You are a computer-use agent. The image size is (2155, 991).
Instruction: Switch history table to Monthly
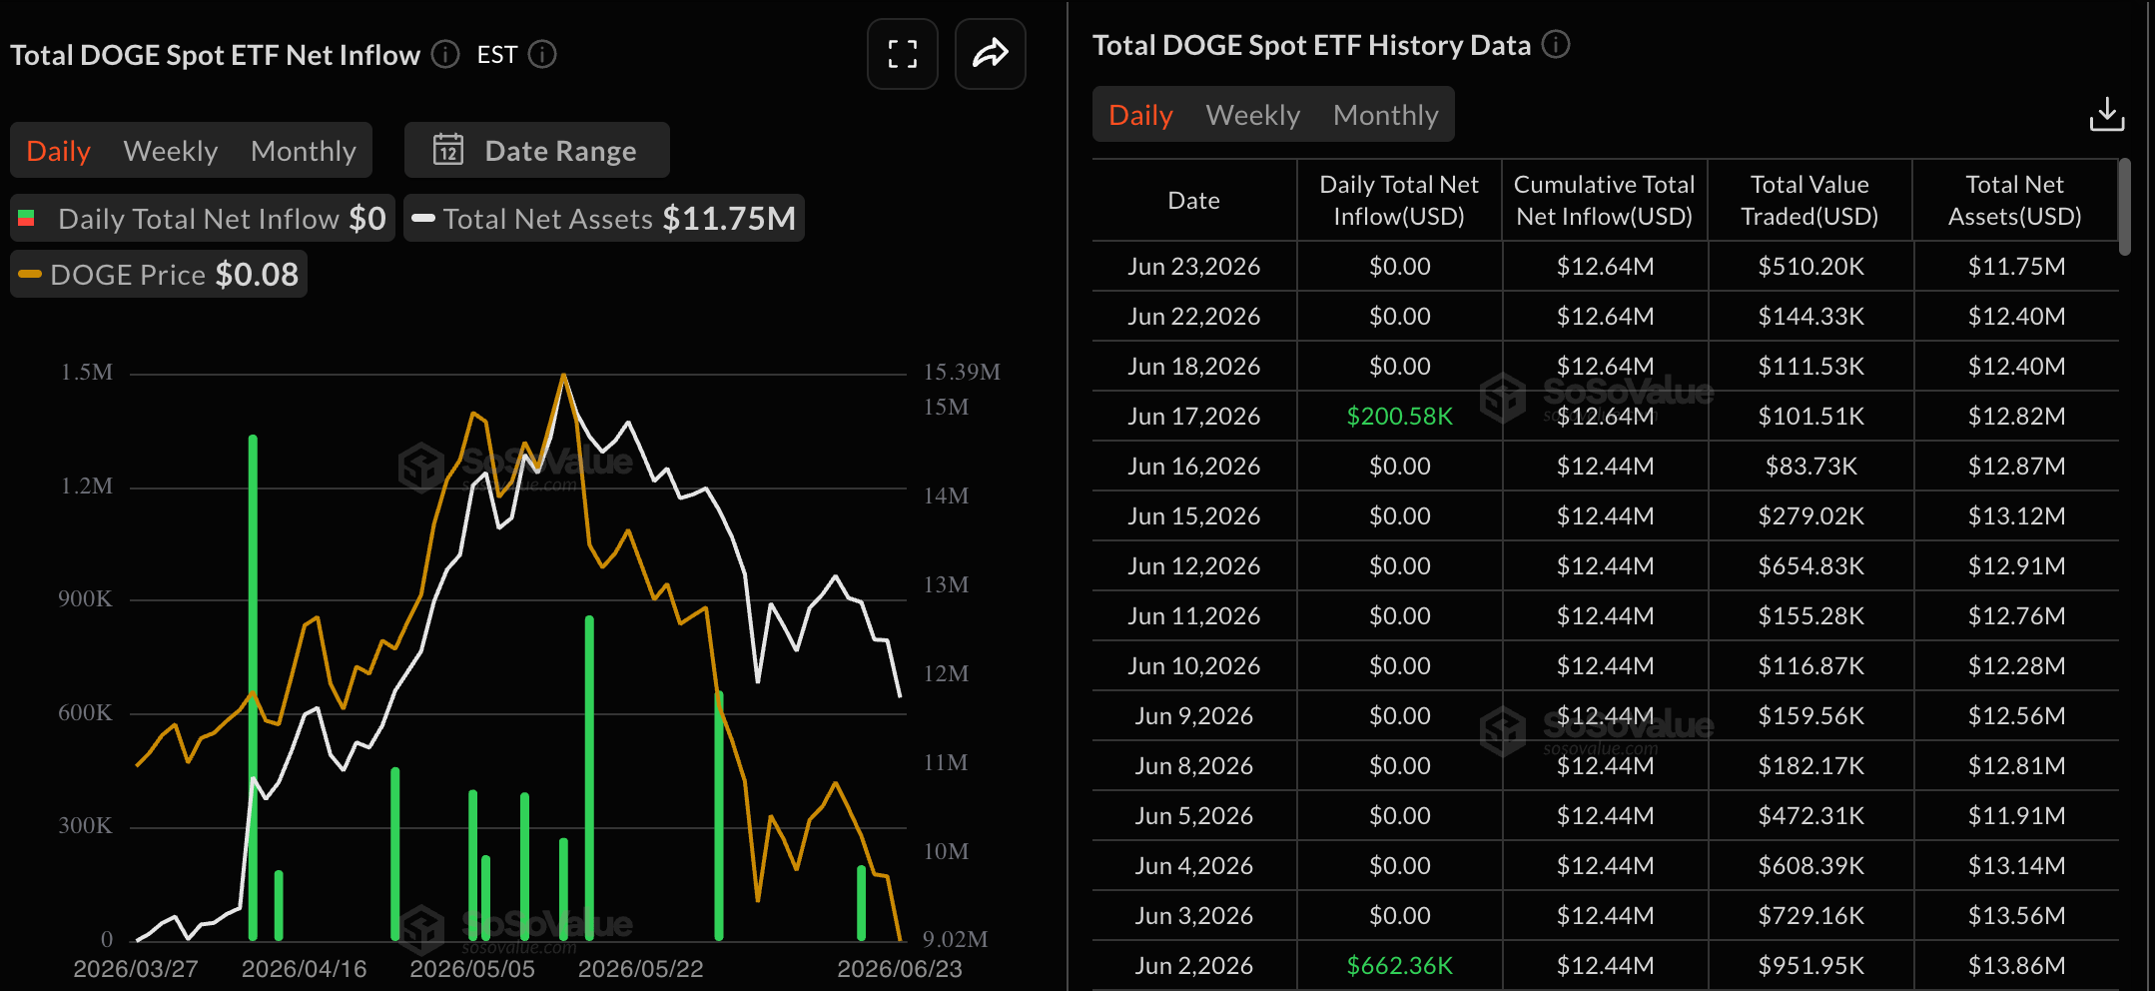pyautogui.click(x=1386, y=115)
